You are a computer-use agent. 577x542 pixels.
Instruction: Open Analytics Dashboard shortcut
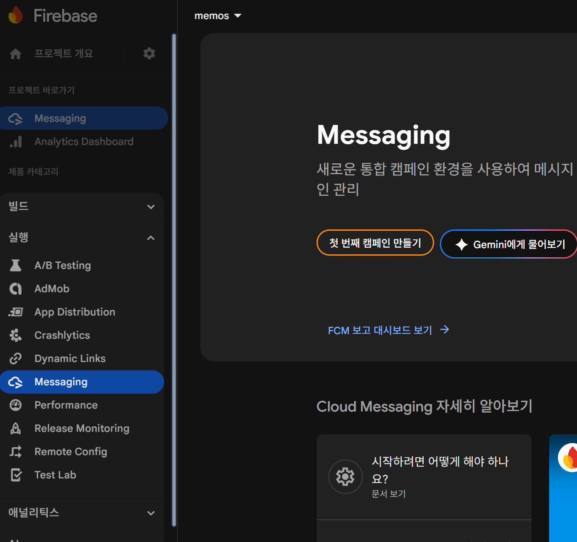(84, 142)
